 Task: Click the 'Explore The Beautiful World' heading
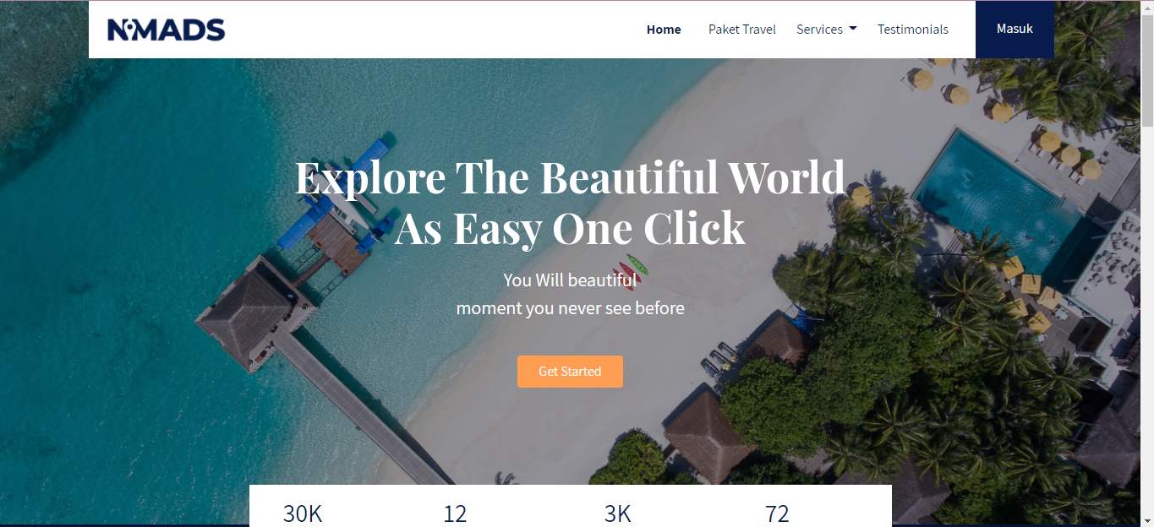[570, 177]
